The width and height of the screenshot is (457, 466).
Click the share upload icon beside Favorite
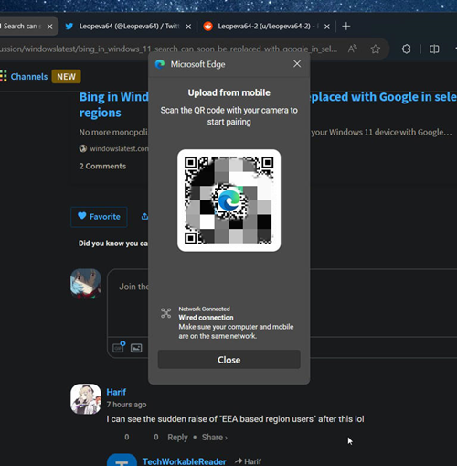pyautogui.click(x=144, y=216)
